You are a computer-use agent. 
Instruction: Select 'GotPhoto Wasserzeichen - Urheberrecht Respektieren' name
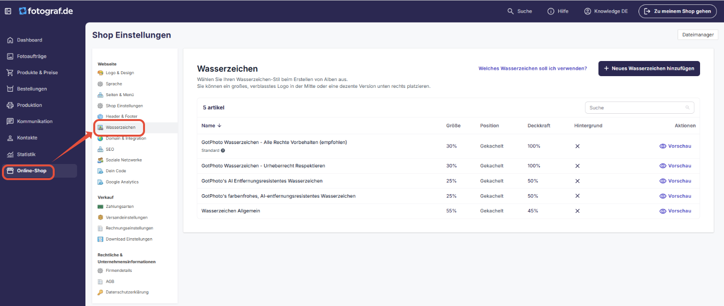(263, 166)
